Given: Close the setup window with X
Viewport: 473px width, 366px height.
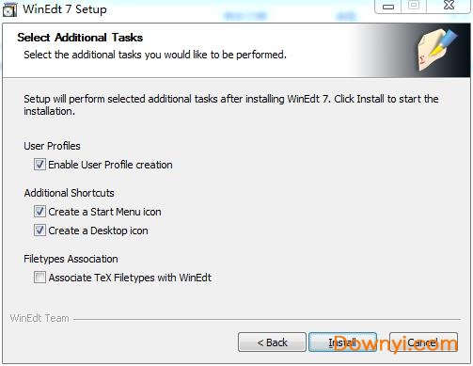Looking at the screenshot, I should 449,6.
